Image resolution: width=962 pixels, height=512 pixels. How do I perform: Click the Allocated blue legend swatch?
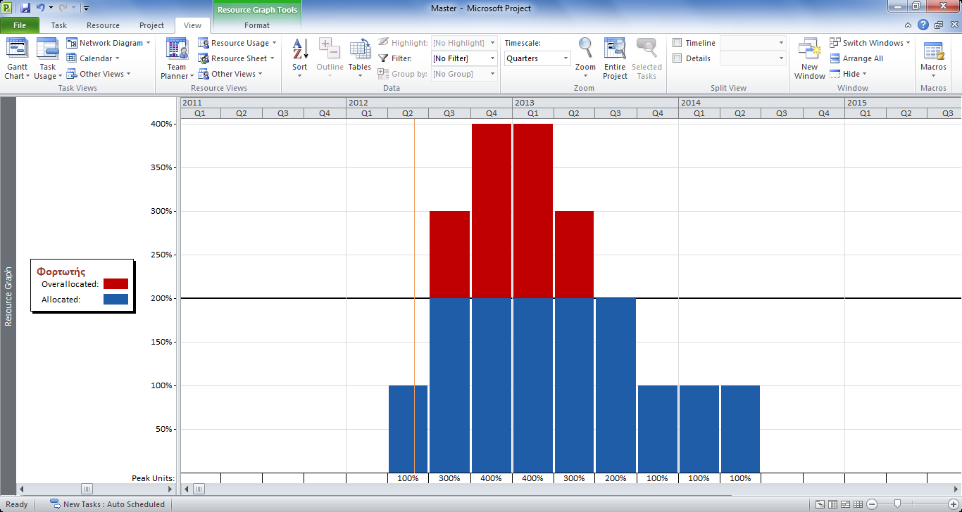[115, 300]
